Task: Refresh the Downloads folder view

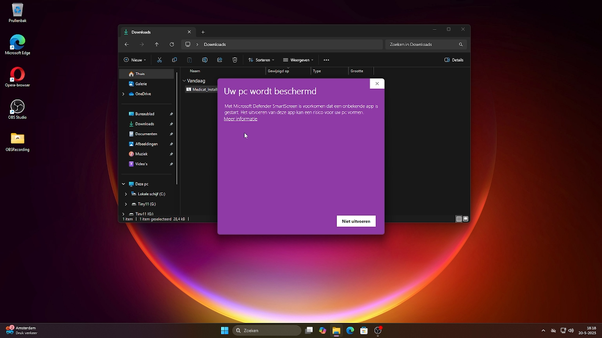Action: click(x=172, y=45)
